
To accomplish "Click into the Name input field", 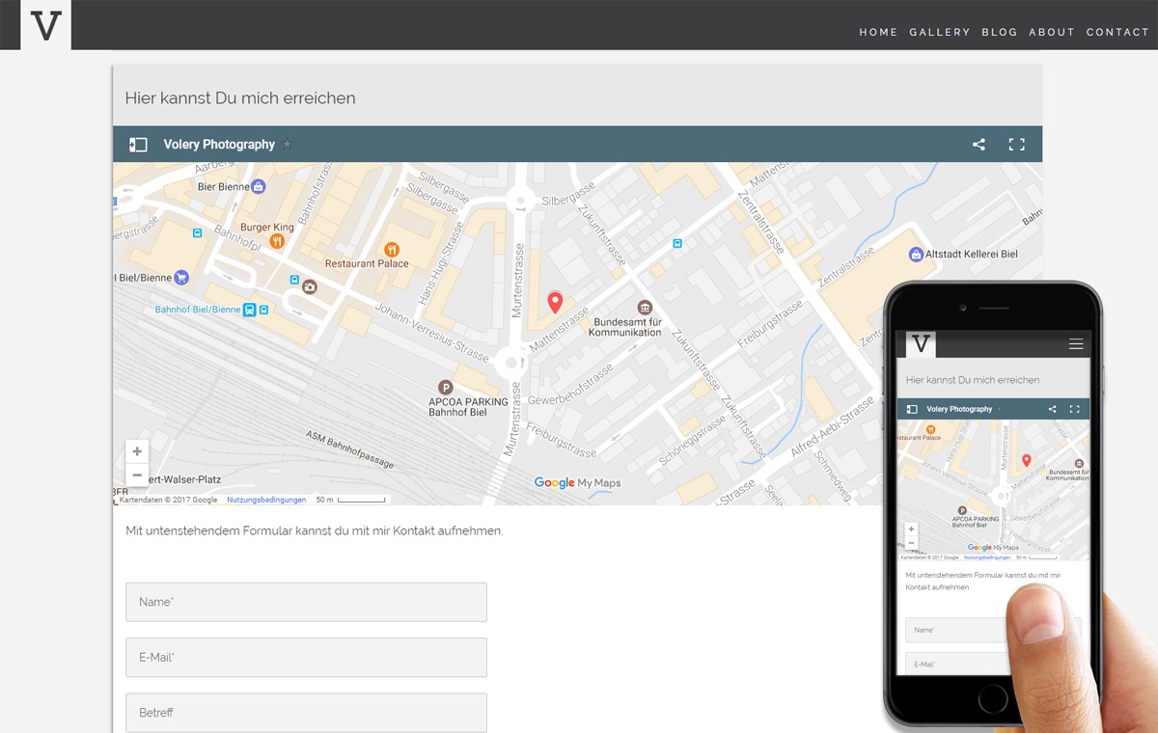I will point(306,602).
